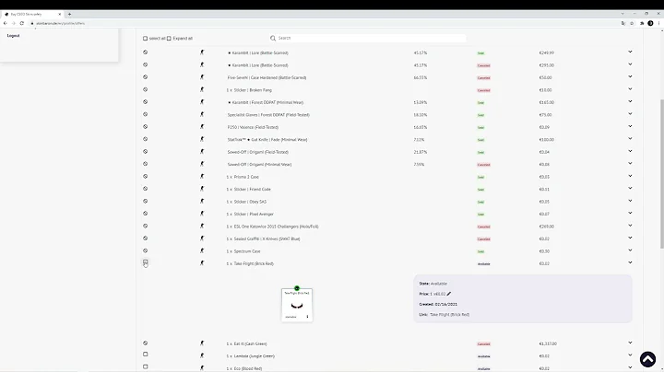
Task: Click the blocked circle icon for Sawed-Off Origami (Field-Tested)
Action: [x=146, y=151]
